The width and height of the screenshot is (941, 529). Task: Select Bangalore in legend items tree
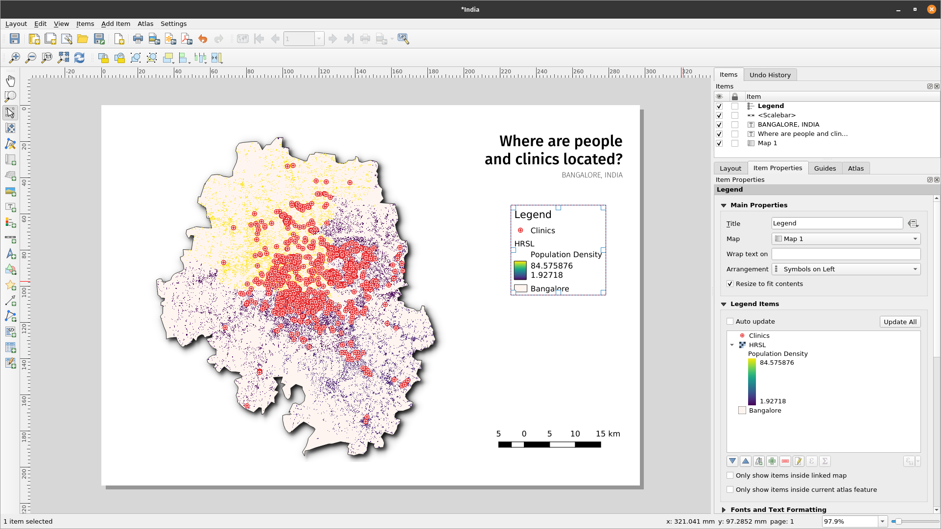tap(765, 410)
